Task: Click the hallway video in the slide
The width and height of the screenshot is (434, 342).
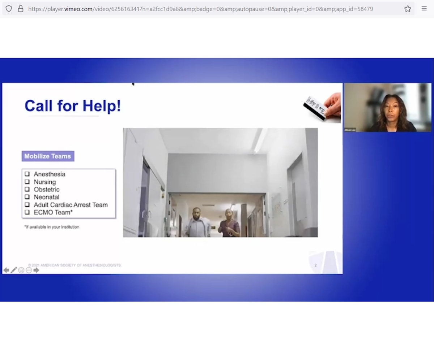Action: (x=220, y=182)
